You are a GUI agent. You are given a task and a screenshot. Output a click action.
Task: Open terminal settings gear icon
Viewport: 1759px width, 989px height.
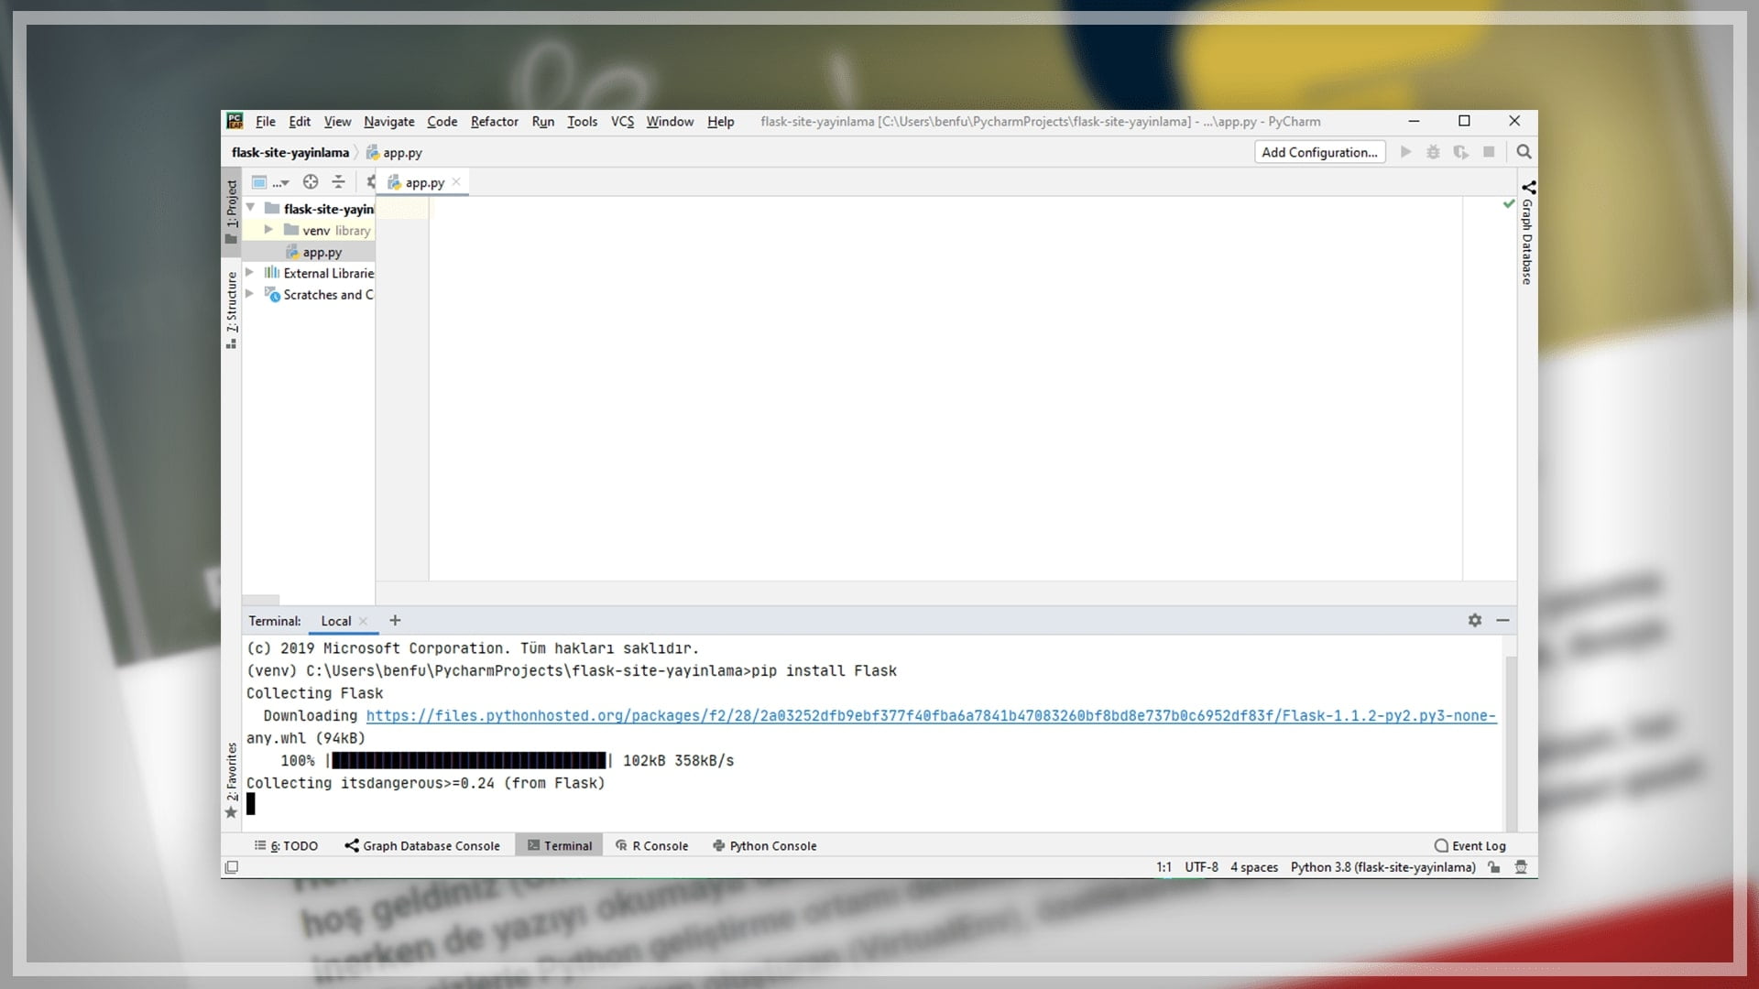point(1474,621)
